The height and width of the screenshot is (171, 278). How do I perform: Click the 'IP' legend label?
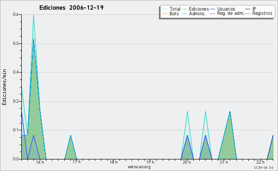tap(254, 9)
